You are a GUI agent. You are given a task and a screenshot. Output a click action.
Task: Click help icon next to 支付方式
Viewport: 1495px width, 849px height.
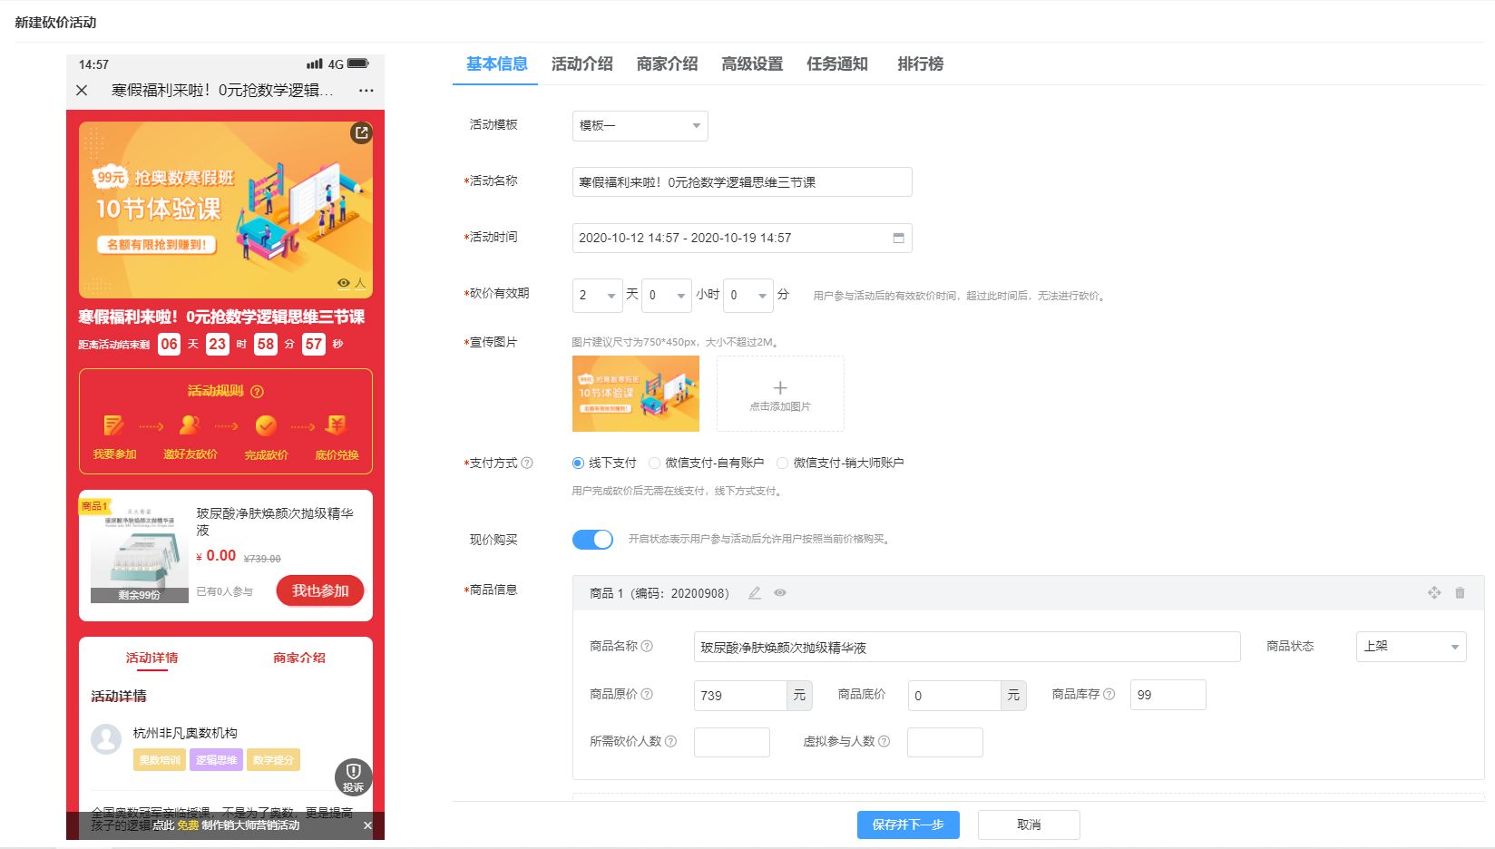(x=527, y=464)
